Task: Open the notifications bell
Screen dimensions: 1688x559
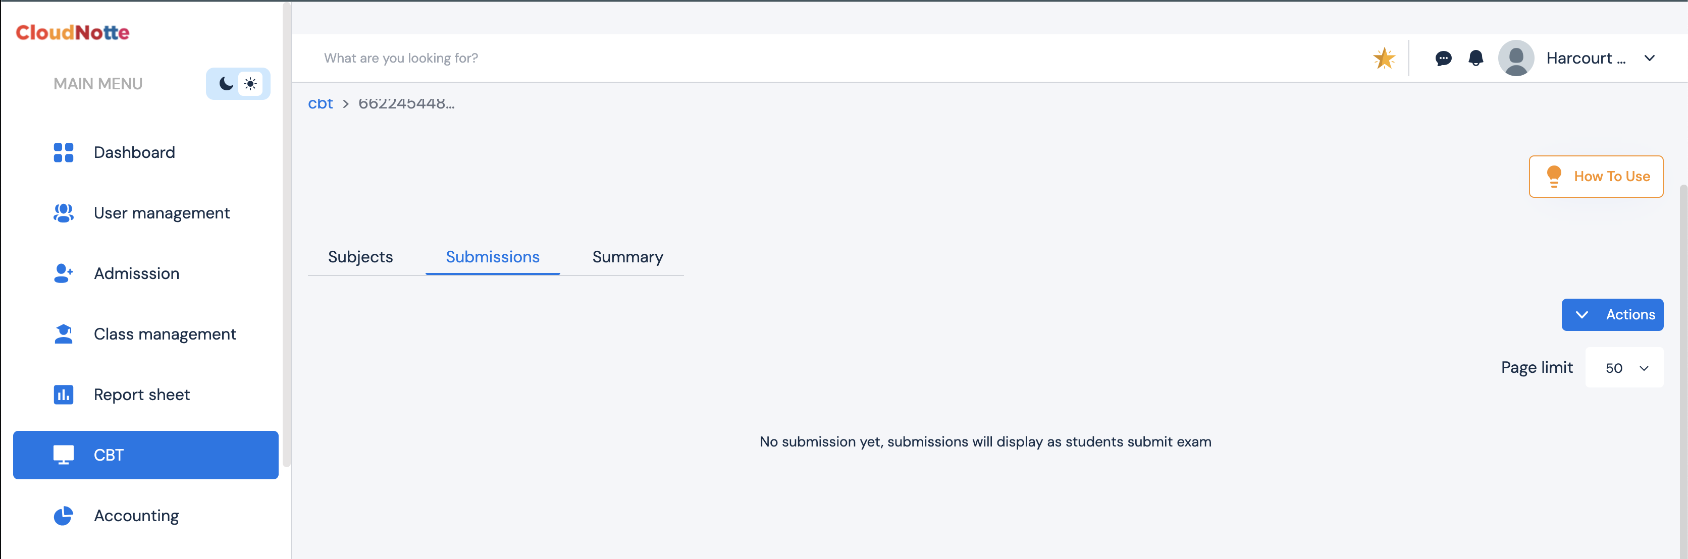Action: [1475, 58]
